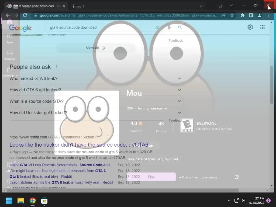Screen dimensions: 276x207
Task: Open a new Chrome tab
Action: pos(74,6)
